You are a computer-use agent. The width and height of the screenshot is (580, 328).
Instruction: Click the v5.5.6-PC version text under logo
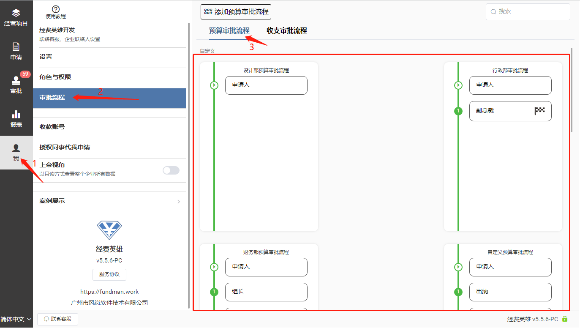109,261
